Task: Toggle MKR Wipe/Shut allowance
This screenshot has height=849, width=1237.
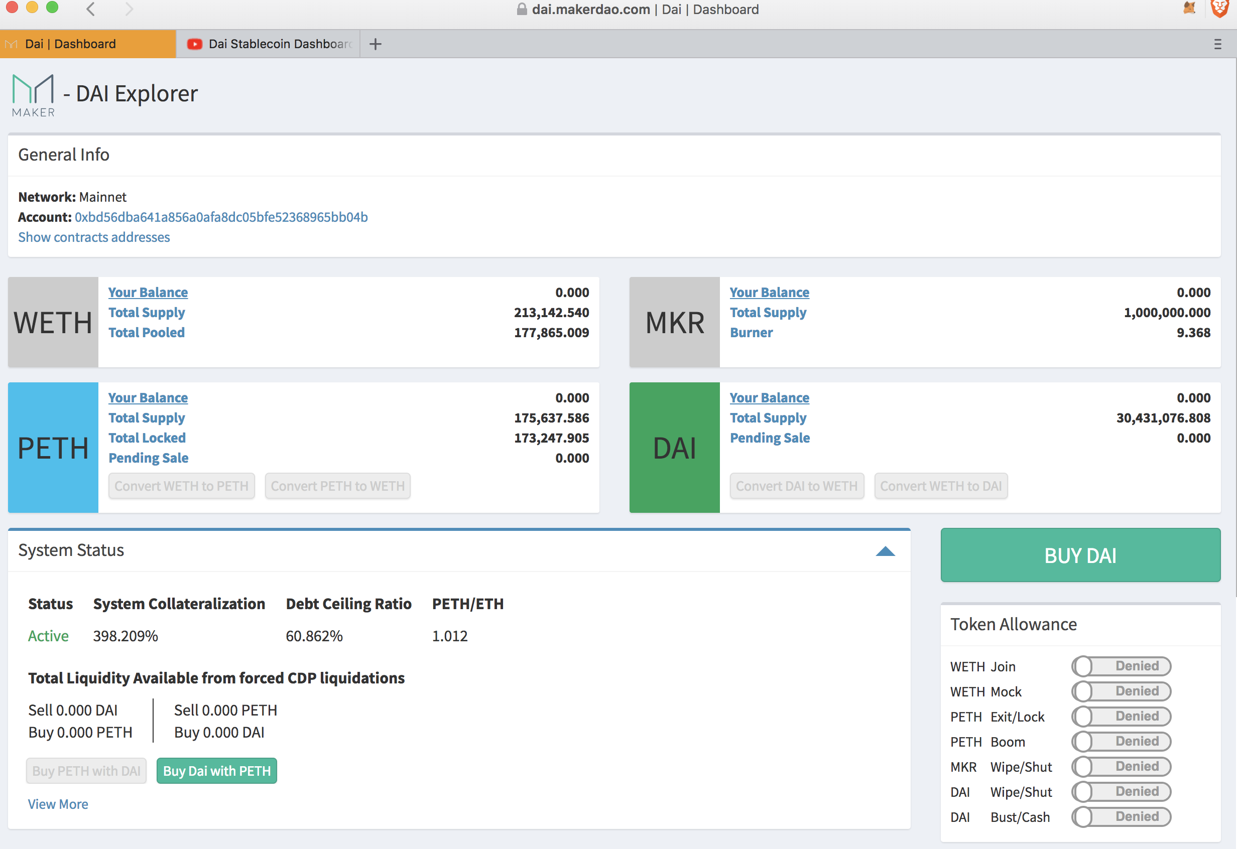Action: pos(1121,767)
